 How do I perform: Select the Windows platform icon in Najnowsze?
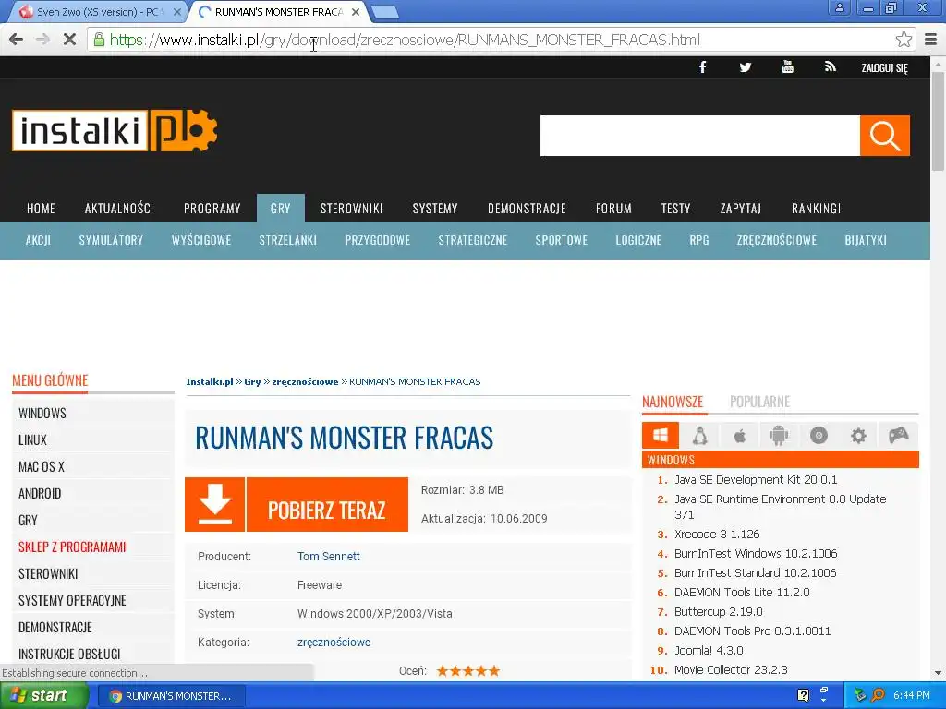point(661,436)
